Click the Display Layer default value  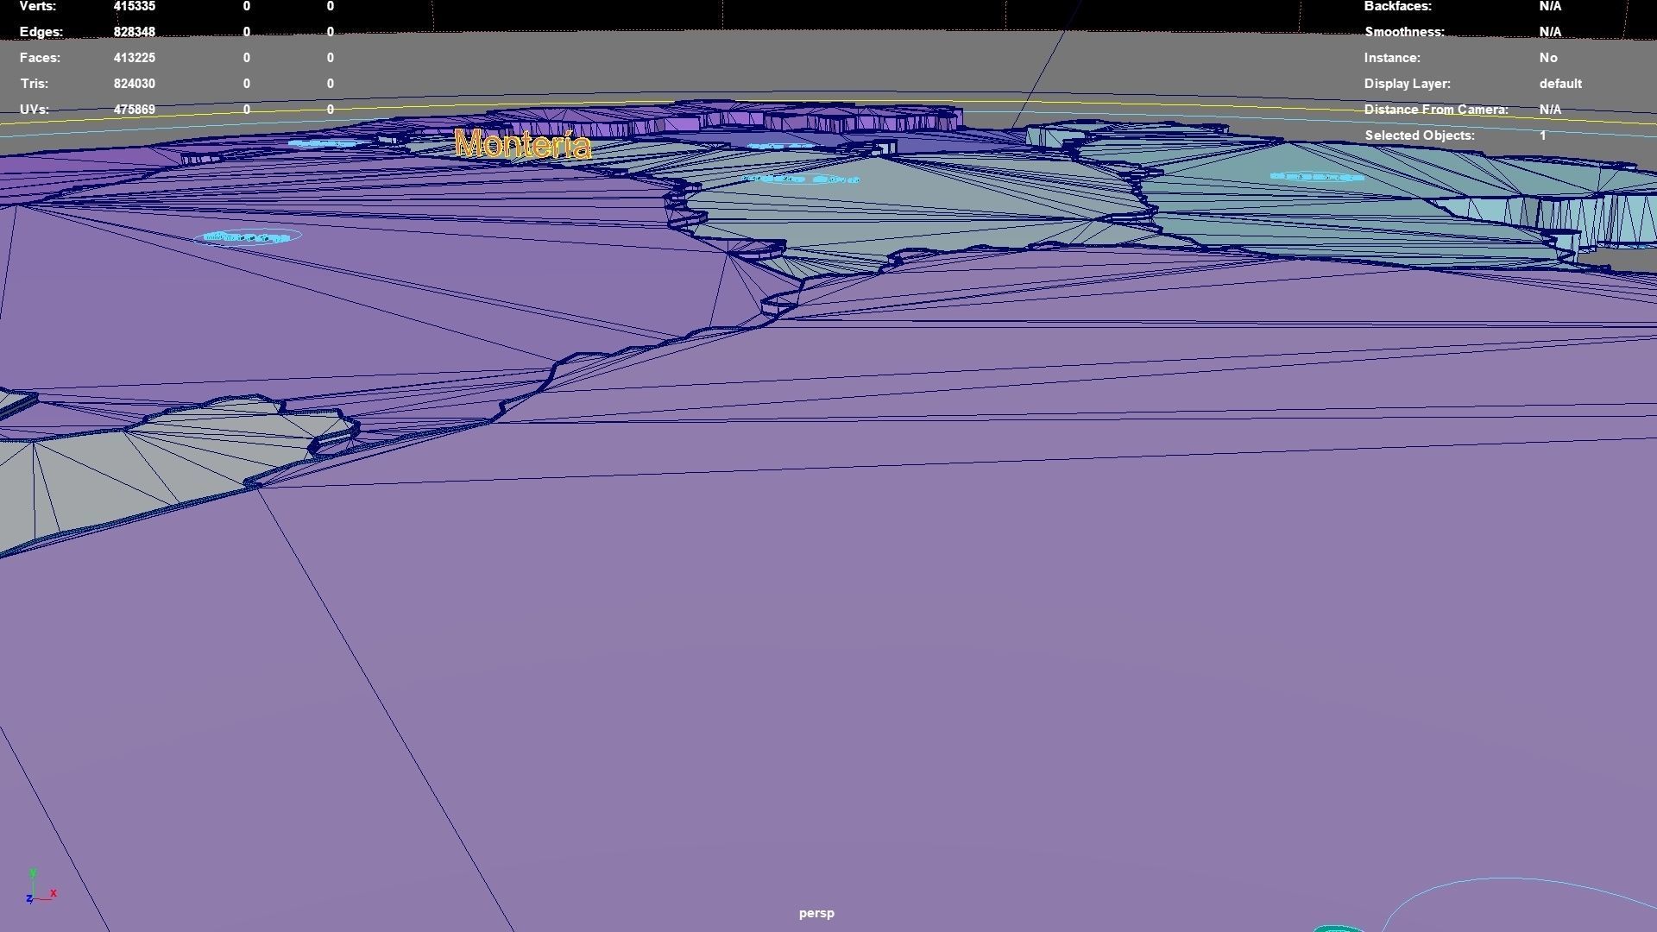(x=1559, y=84)
